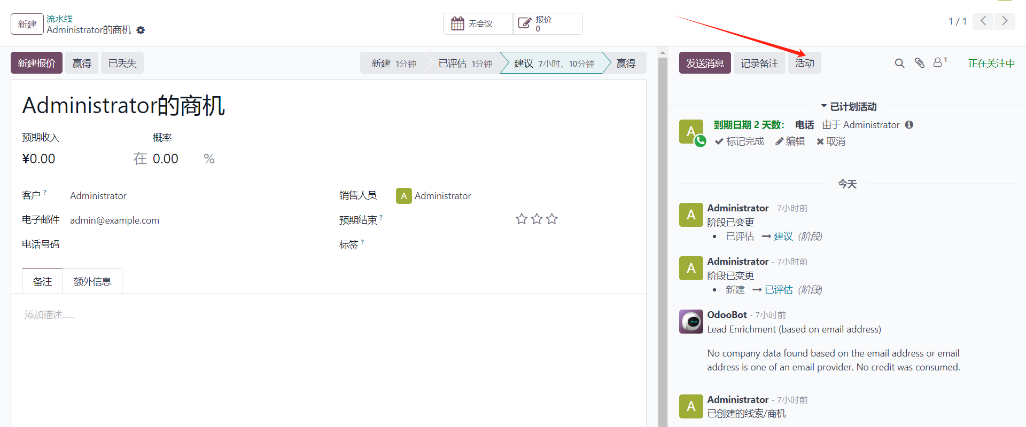Attach files via paperclip icon
Viewport: 1026px width, 427px height.
tap(919, 63)
